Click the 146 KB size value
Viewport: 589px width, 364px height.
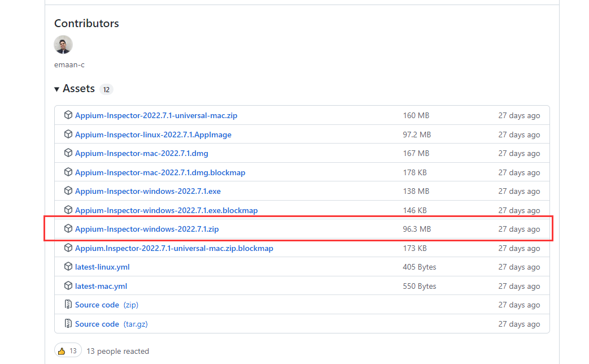[x=415, y=211]
